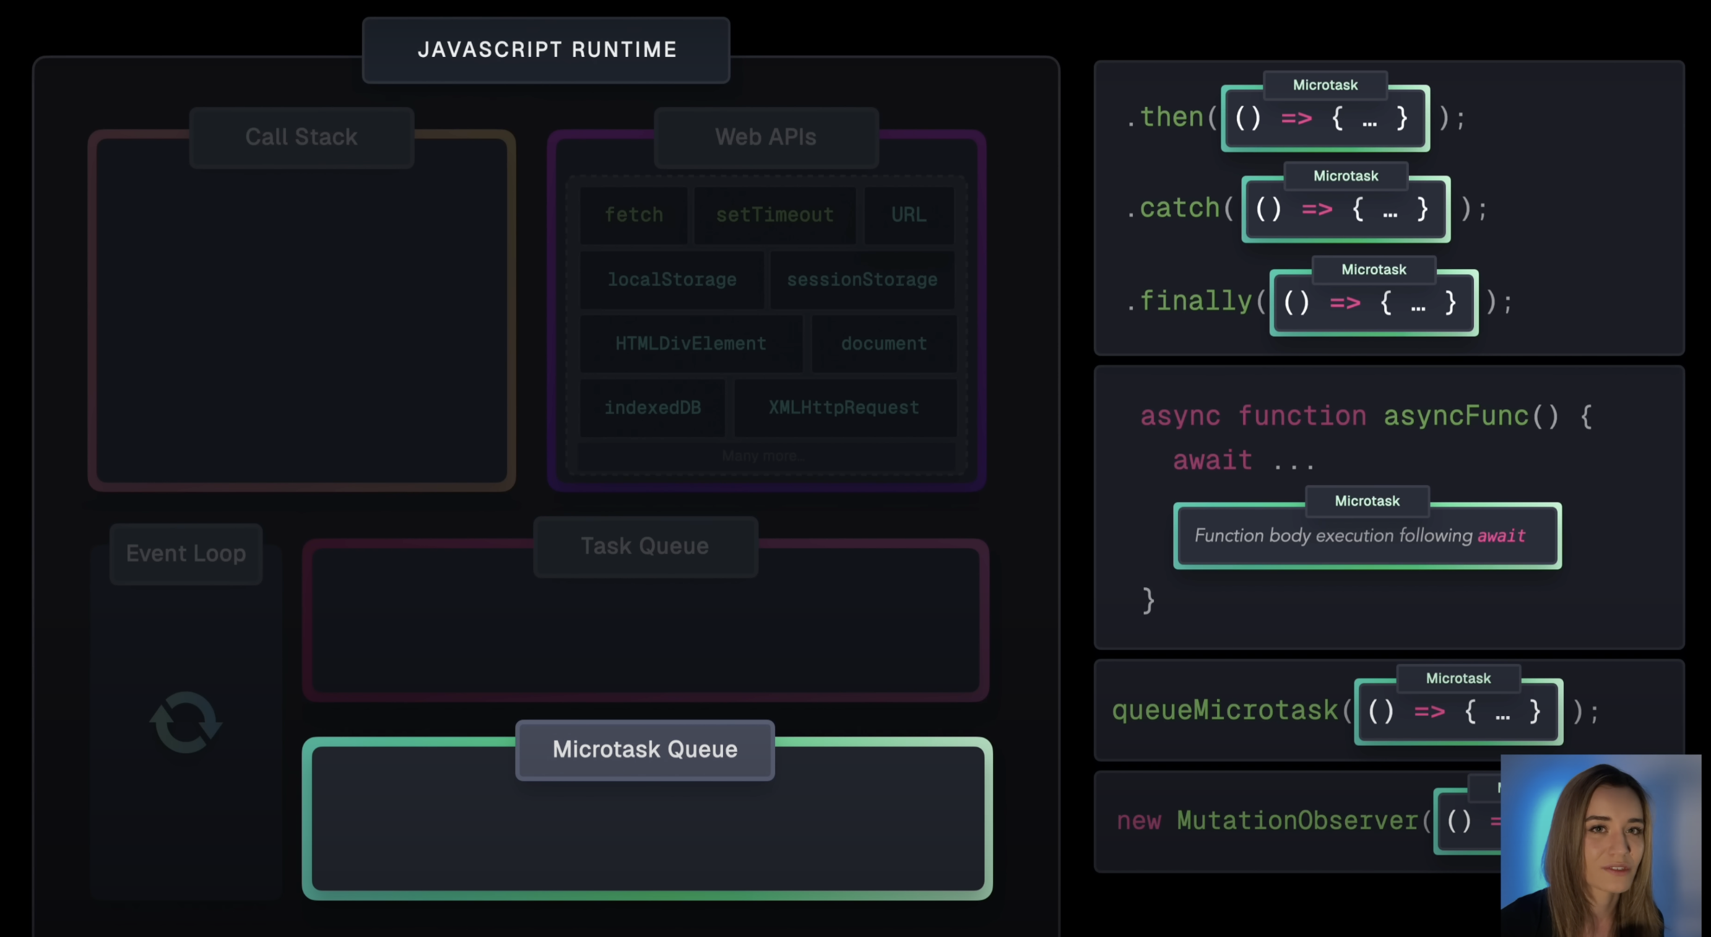Click the JAVASCRIPT RUNTIME title label

coord(546,50)
